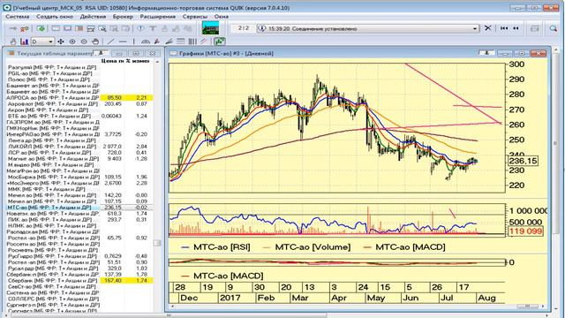Open the Брокер menu
Viewport: 565px width, 318px height.
123,17
